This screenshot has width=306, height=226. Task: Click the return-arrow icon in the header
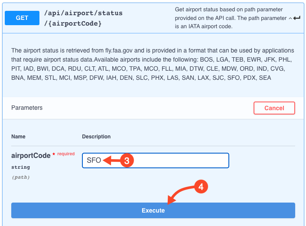pyautogui.click(x=297, y=18)
